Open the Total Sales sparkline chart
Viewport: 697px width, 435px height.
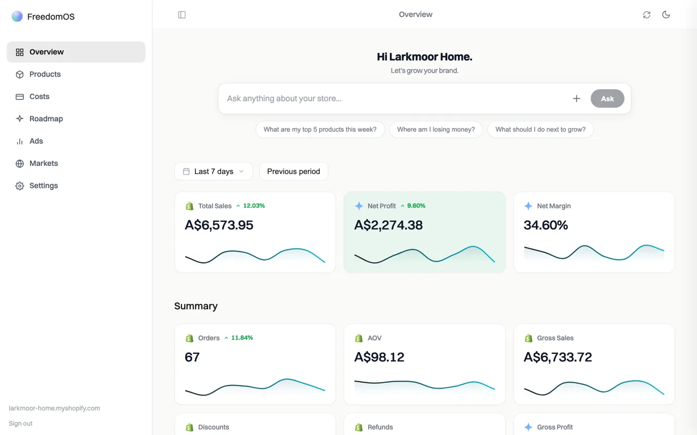255,256
